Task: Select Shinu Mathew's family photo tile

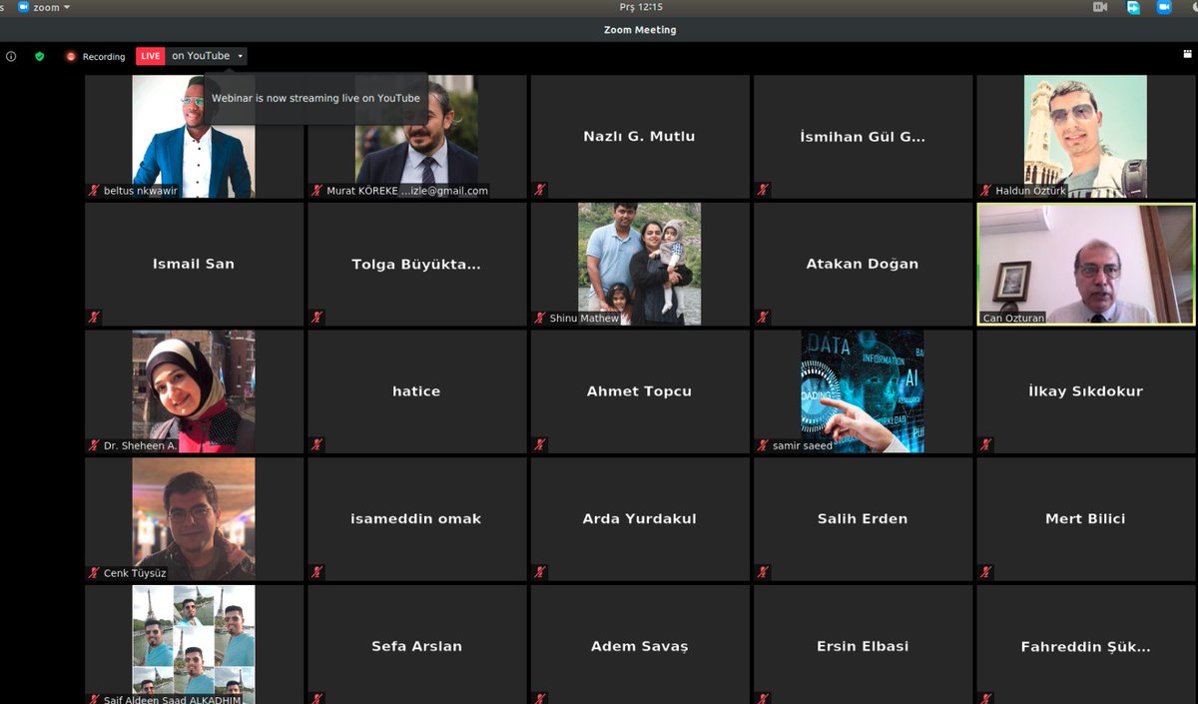Action: tap(640, 264)
